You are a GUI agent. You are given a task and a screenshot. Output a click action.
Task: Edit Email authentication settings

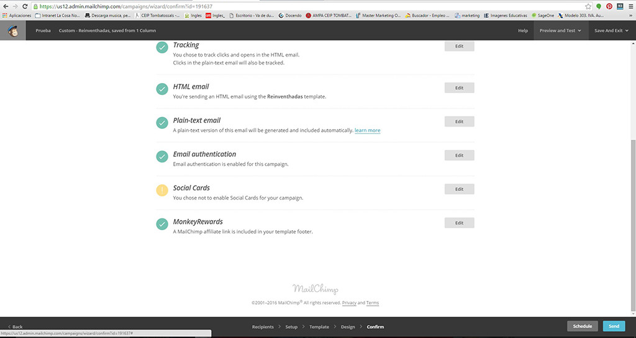459,156
